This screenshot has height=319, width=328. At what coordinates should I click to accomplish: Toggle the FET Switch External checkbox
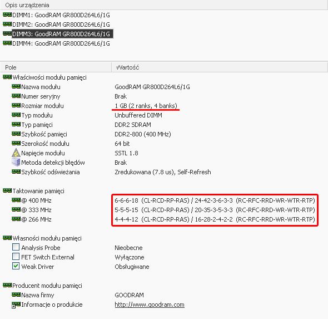(16, 257)
